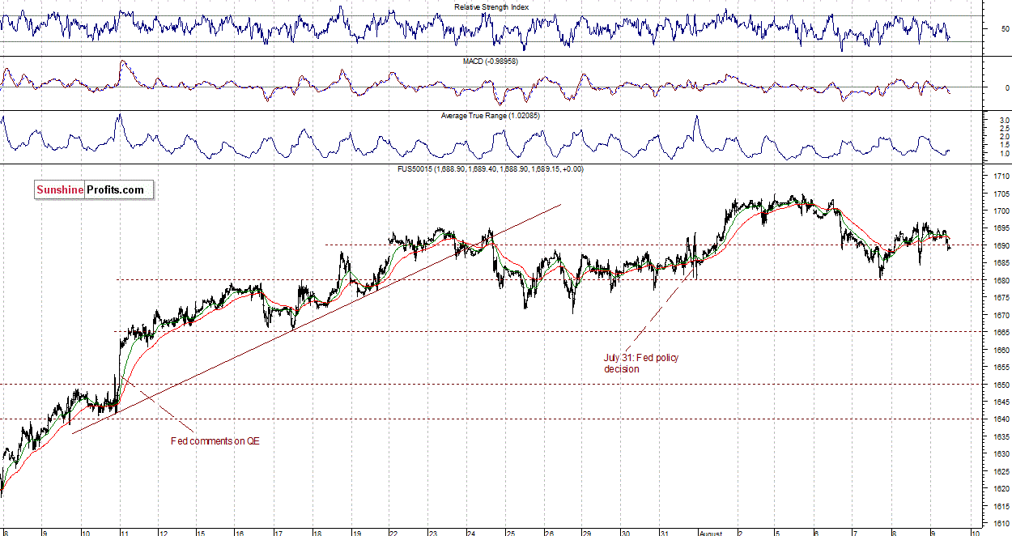Select the 'Relative Strength Index' panel title
Screen dimensions: 1012x536
(491, 7)
